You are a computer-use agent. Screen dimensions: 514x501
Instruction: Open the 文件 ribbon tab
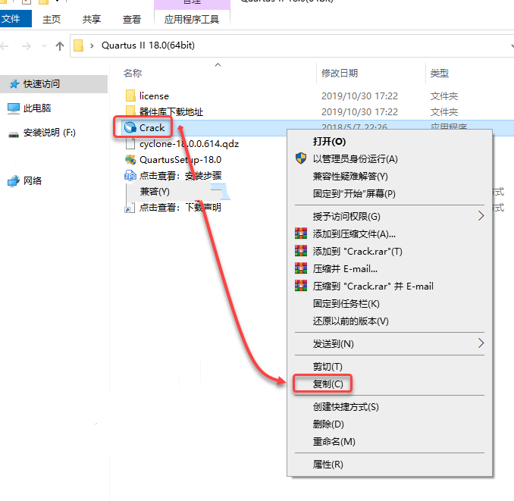click(x=14, y=19)
